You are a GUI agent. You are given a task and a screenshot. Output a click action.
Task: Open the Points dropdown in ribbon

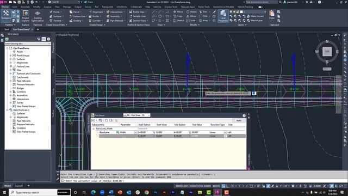55,12
